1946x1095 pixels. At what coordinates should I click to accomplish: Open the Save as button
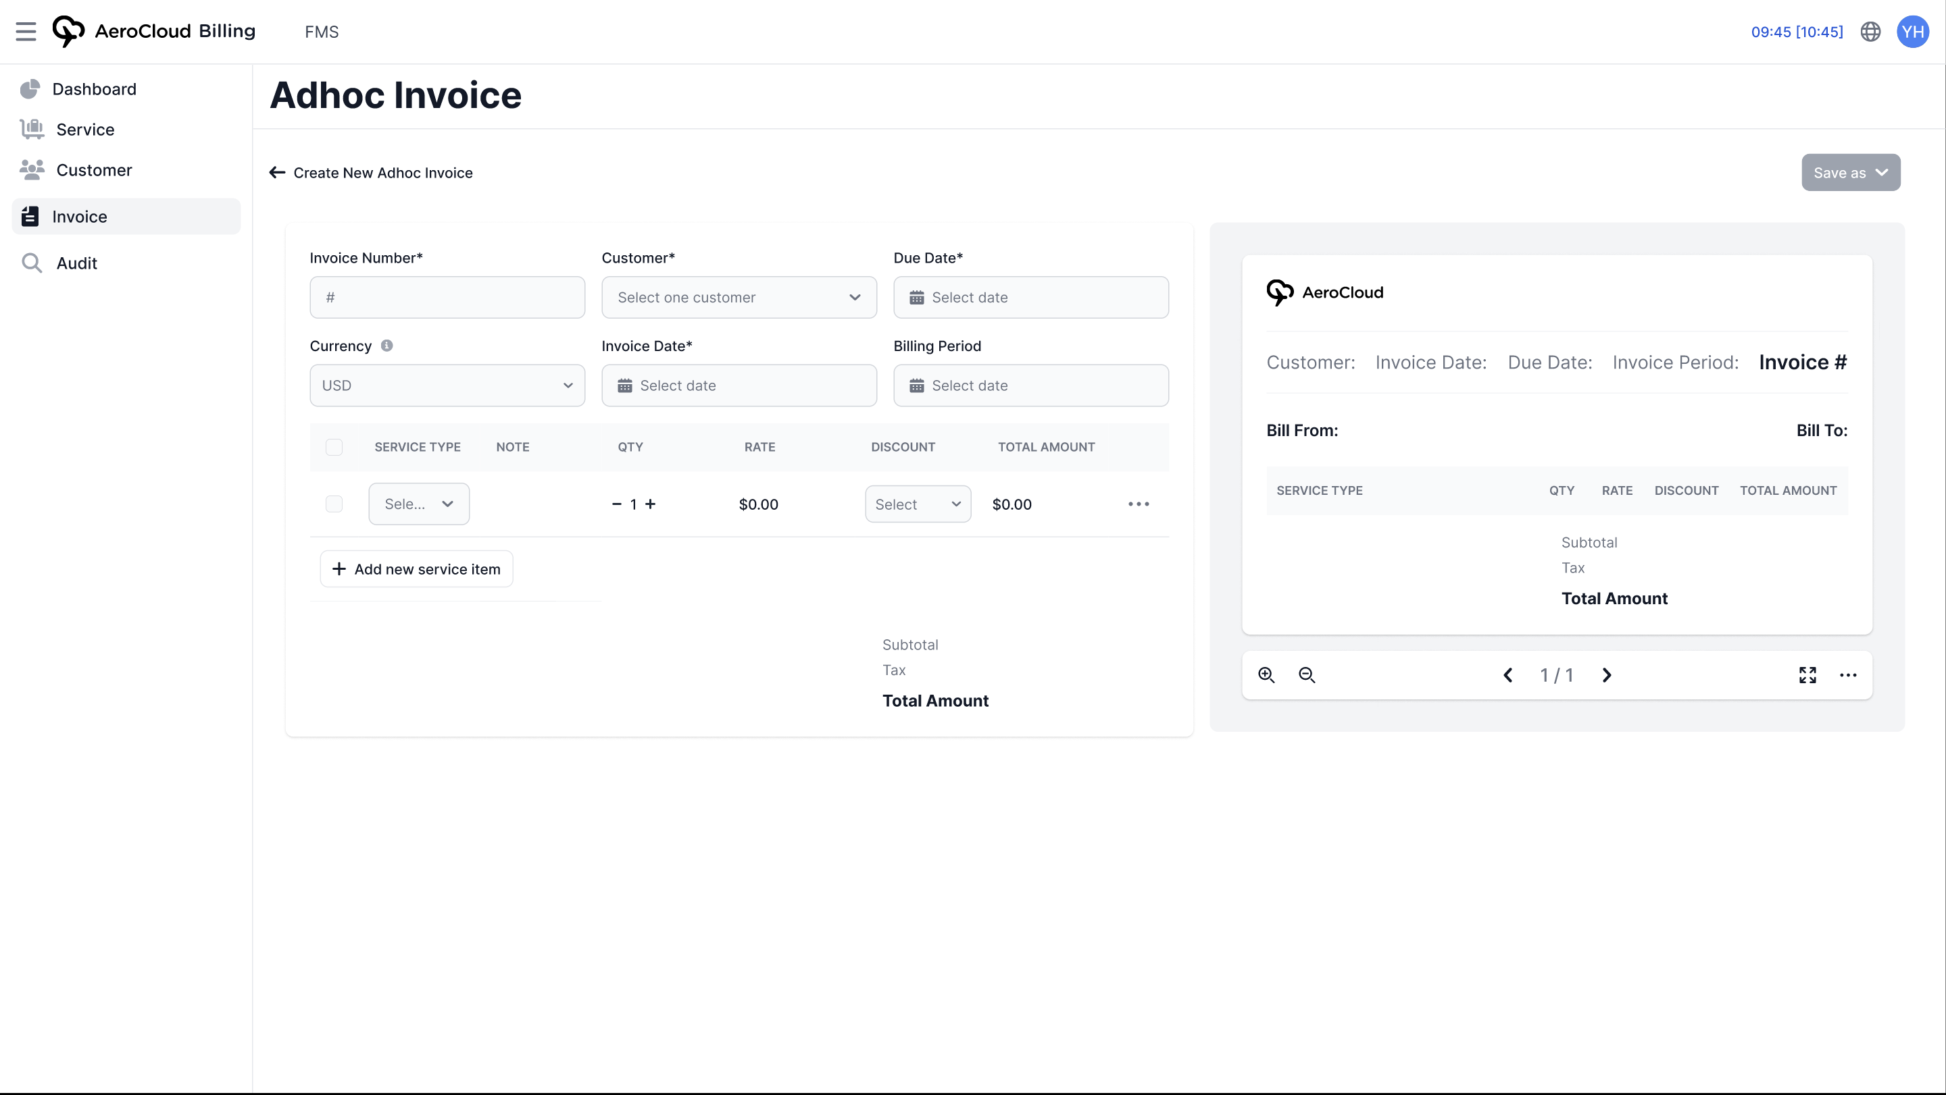coord(1850,173)
